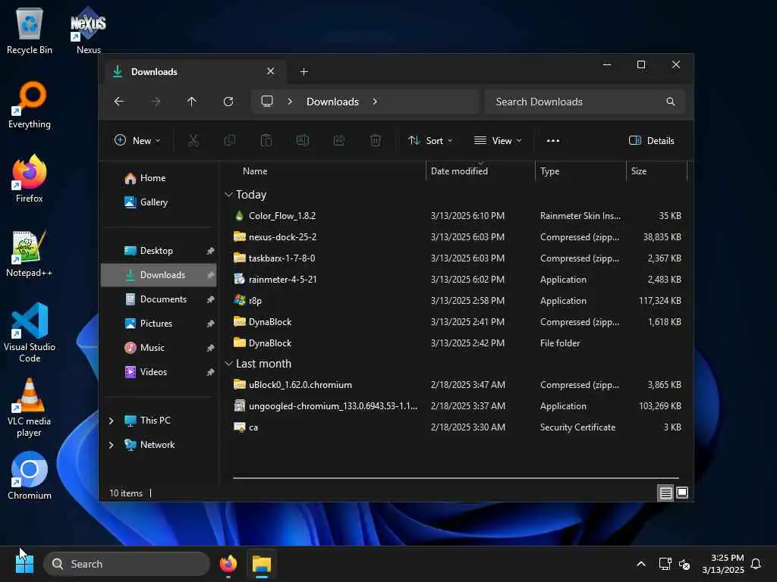Collapse the Today group
Screen dimensions: 777x582
(x=228, y=195)
